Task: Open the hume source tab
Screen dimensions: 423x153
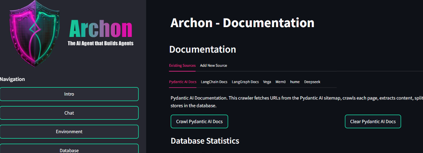Action: pyautogui.click(x=295, y=82)
